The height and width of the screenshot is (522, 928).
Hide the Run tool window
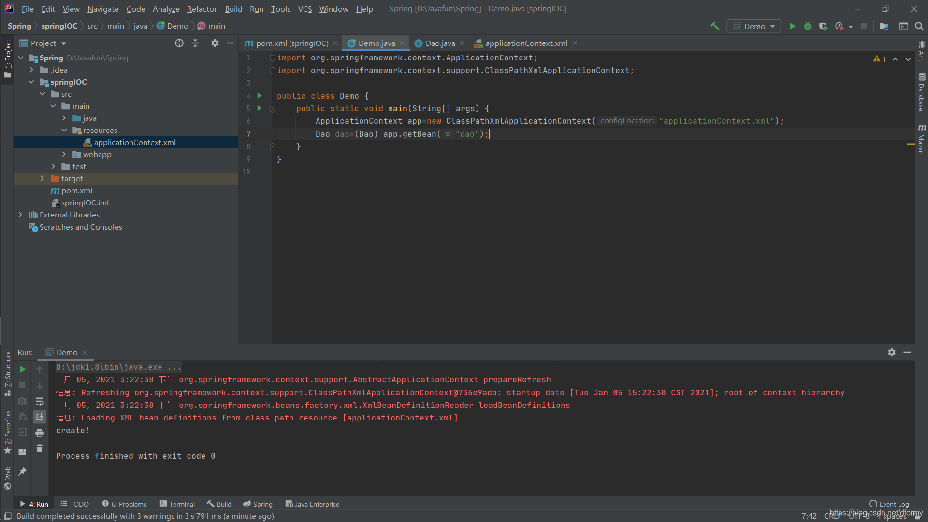click(x=907, y=352)
